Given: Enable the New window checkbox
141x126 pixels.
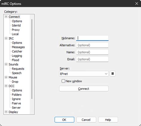Looking at the screenshot, I should click(63, 81).
